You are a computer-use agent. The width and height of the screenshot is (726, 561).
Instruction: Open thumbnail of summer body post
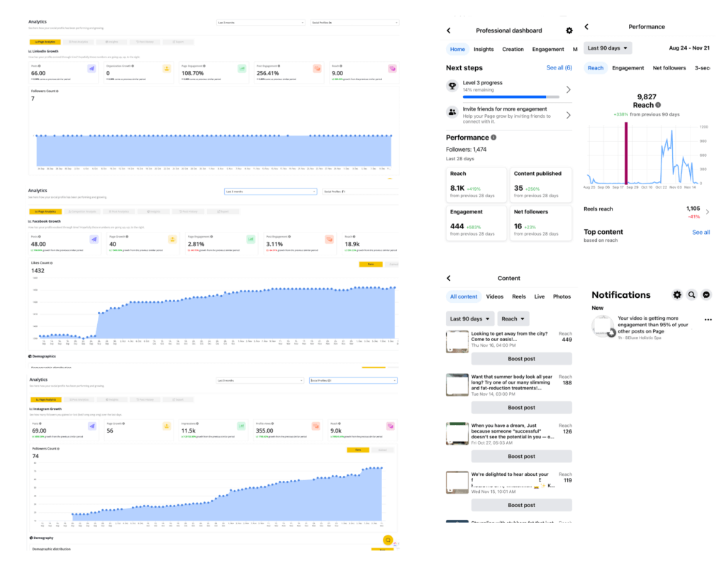pos(457,384)
